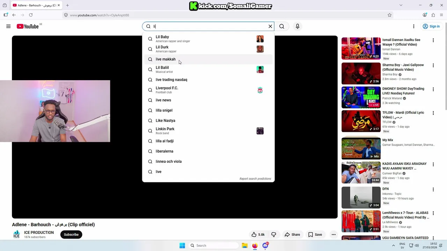Run search with magnifier button
The image size is (447, 251).
tap(282, 26)
